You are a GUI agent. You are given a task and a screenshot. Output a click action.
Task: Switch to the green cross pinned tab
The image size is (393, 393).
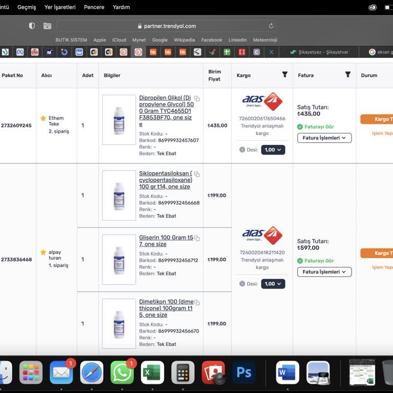click(227, 52)
